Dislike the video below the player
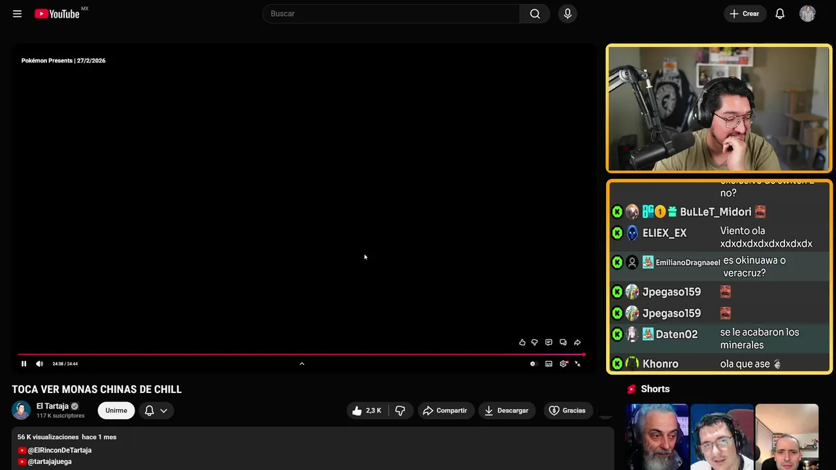Viewport: 836px width, 470px height. [400, 411]
